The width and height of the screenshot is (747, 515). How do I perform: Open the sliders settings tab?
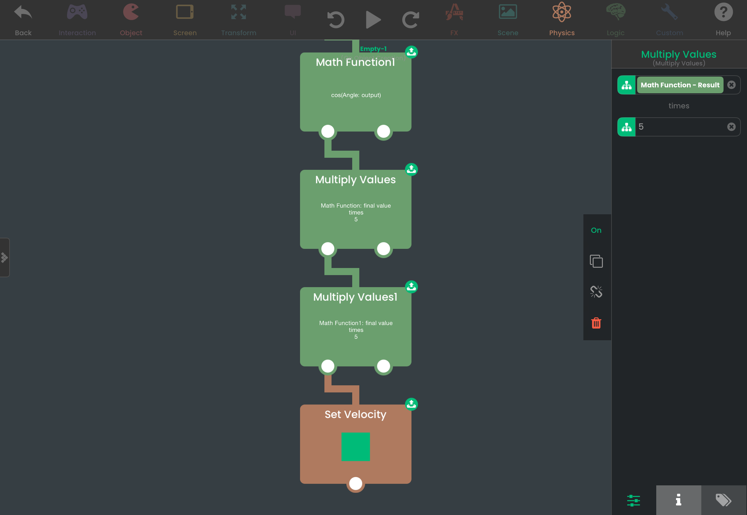(x=633, y=500)
